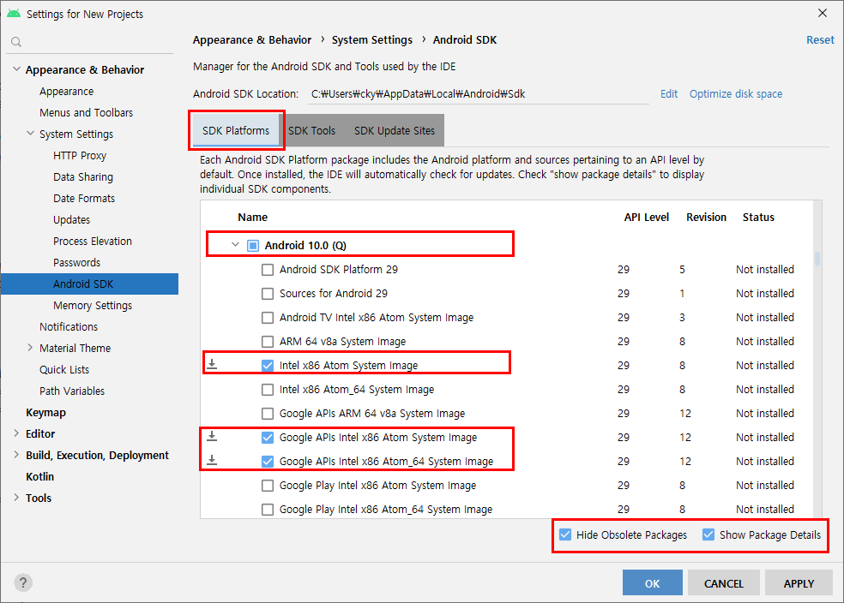
Task: Toggle Hide Obsolete Packages checkbox
Action: 565,534
